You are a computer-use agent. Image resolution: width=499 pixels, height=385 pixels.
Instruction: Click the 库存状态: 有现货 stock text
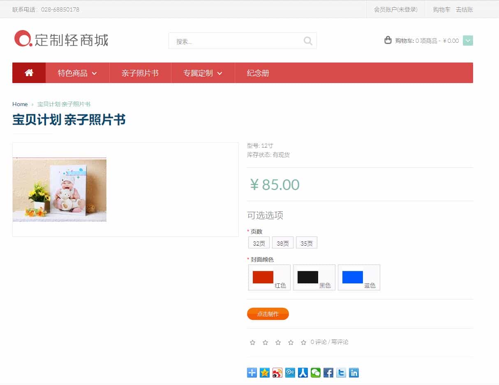[x=268, y=155]
